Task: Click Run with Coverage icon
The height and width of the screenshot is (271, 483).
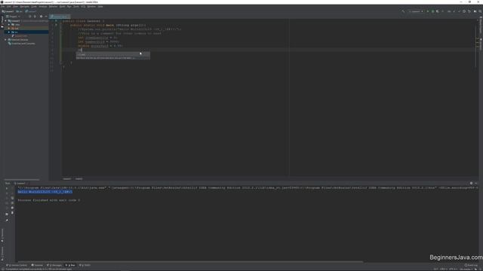Action: point(438,11)
